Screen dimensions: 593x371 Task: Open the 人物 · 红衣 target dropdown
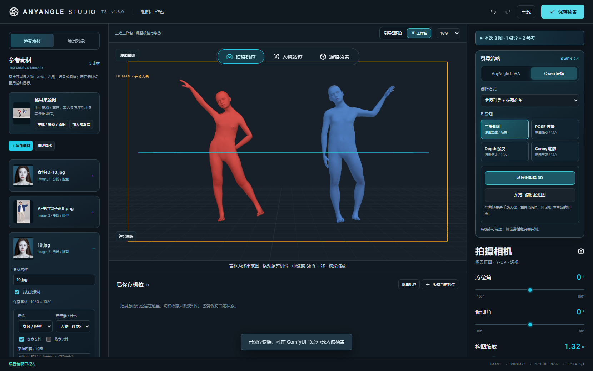pos(73,326)
